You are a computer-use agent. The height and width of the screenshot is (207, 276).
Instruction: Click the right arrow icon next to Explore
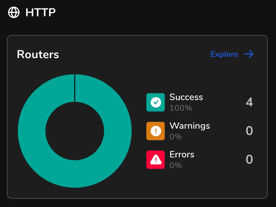[x=248, y=54]
